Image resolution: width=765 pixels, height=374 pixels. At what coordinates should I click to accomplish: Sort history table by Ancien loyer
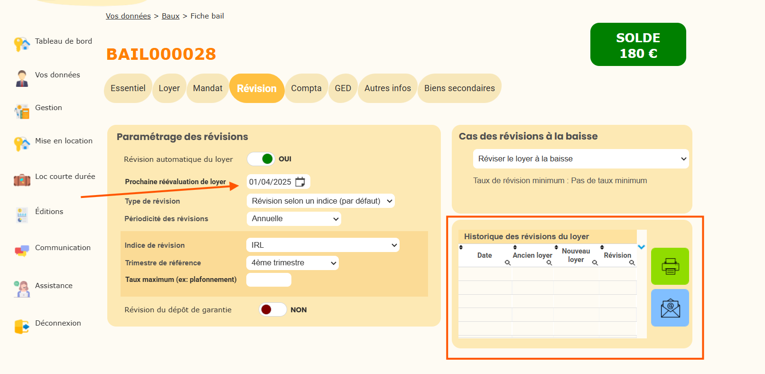point(515,247)
